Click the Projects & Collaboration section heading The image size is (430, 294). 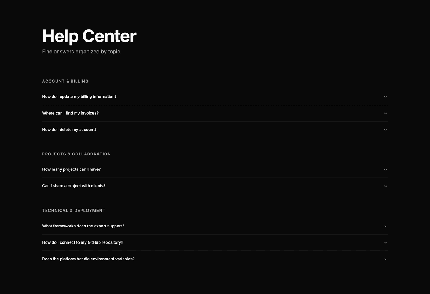[x=76, y=154]
